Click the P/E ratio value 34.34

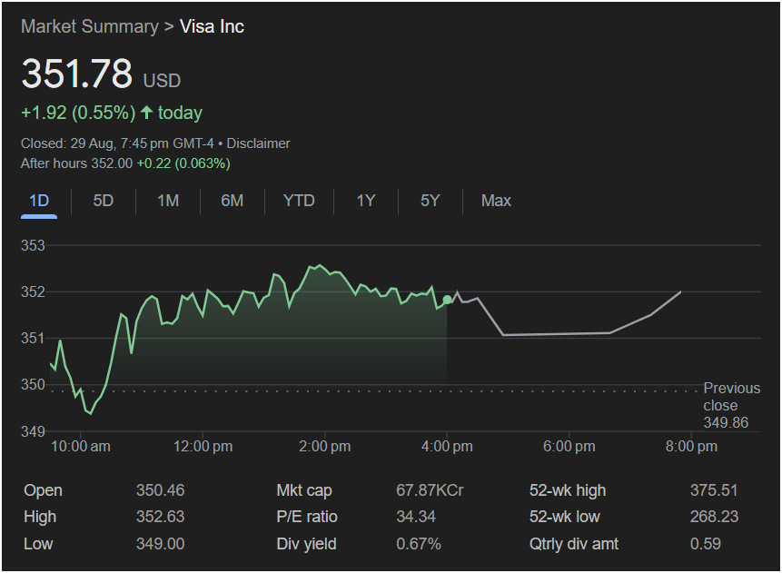[416, 517]
